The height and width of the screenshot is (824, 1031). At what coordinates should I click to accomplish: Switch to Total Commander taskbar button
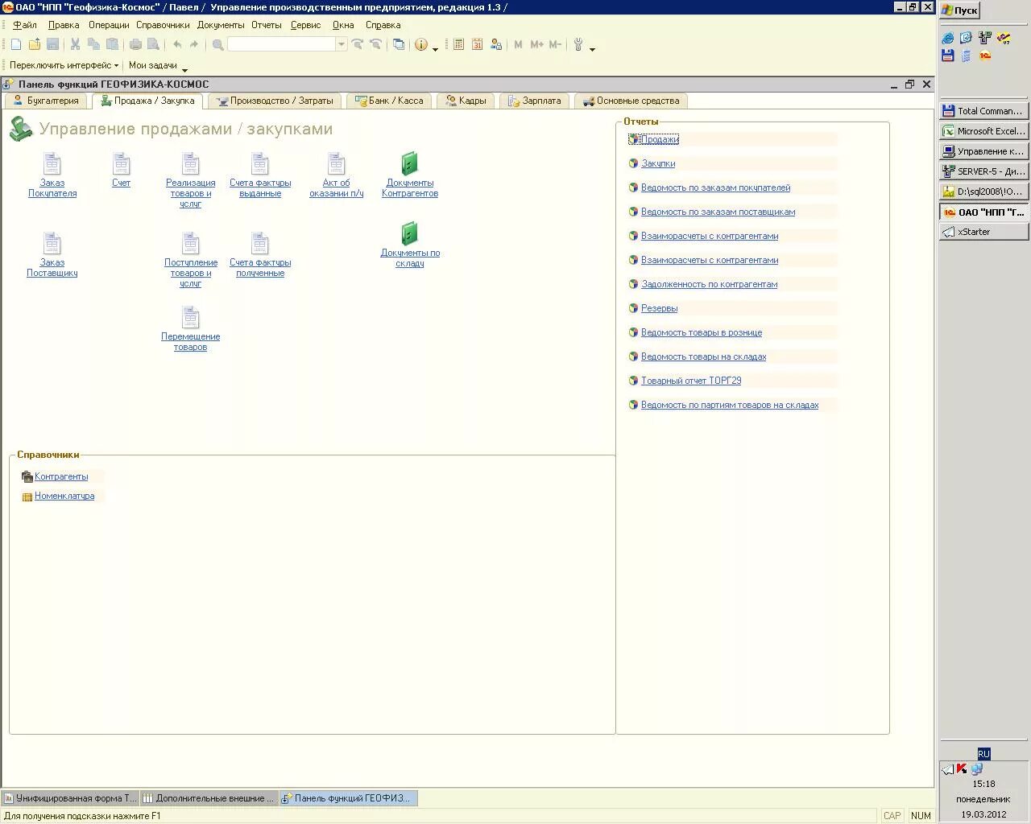coord(983,111)
